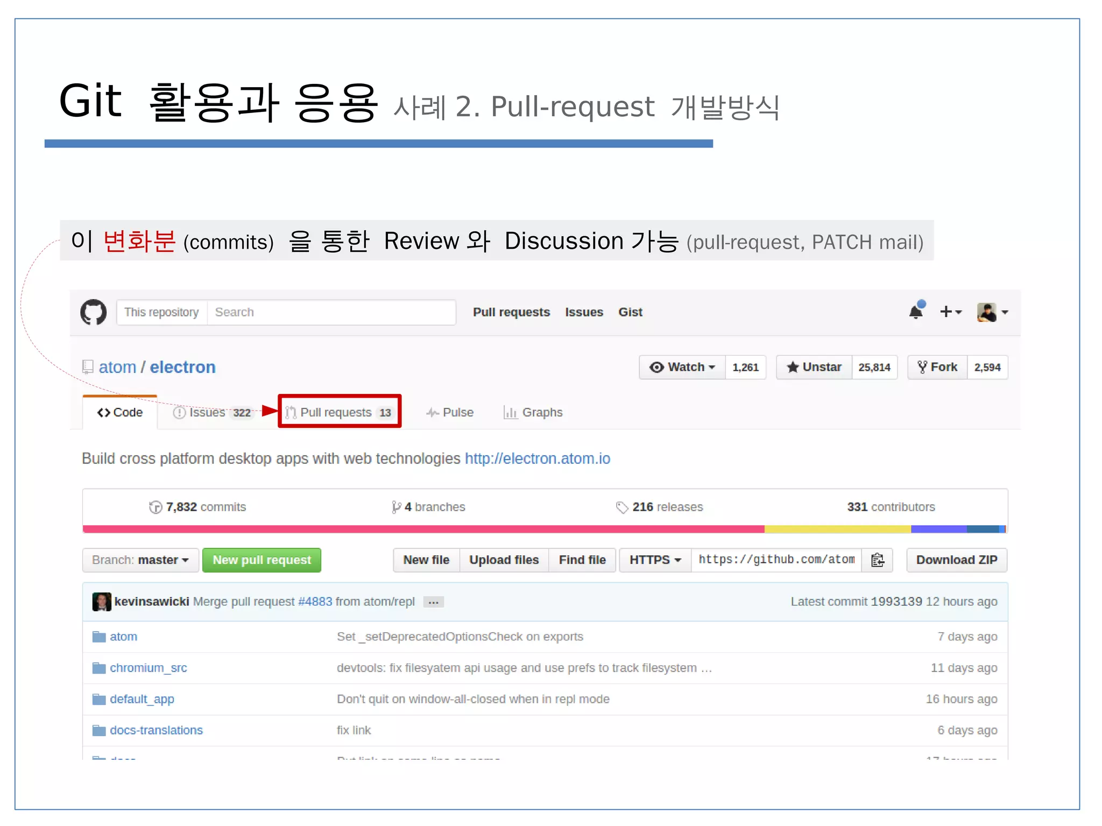The image size is (1102, 826).
Task: Open the 2,594 forks count
Action: (987, 367)
